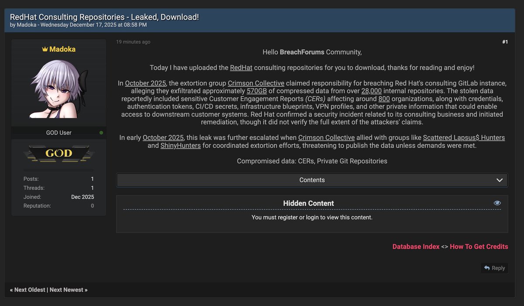
Task: Click the green online status dot
Action: coord(101,133)
